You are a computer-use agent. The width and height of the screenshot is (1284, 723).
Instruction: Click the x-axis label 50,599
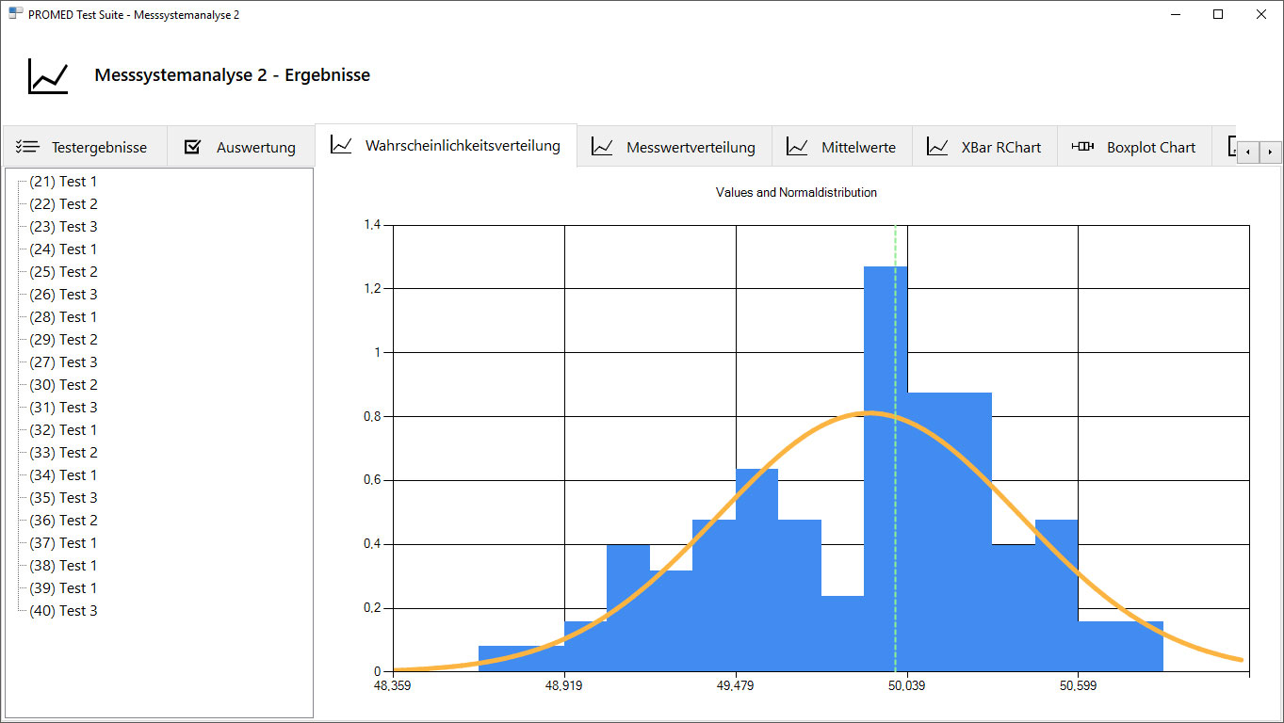(x=1078, y=686)
